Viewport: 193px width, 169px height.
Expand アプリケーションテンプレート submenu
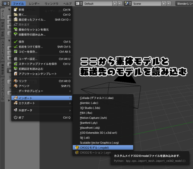42,74
